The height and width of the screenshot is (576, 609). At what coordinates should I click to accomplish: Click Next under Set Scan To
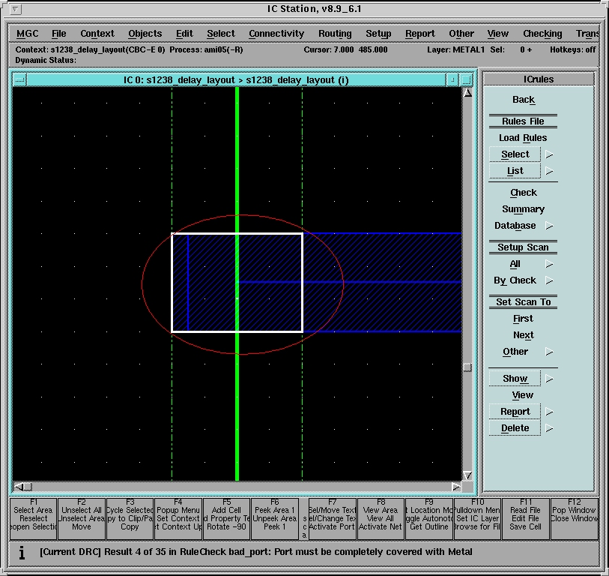[x=523, y=335]
